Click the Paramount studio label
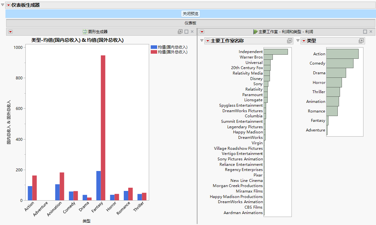Image resolution: width=376 pixels, height=225 pixels. pos(253,95)
